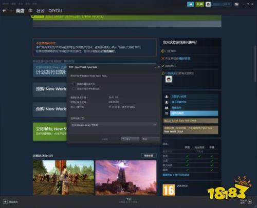This screenshot has width=257, height=208.
Task: Go forward with the right arrow
Action: [11, 11]
